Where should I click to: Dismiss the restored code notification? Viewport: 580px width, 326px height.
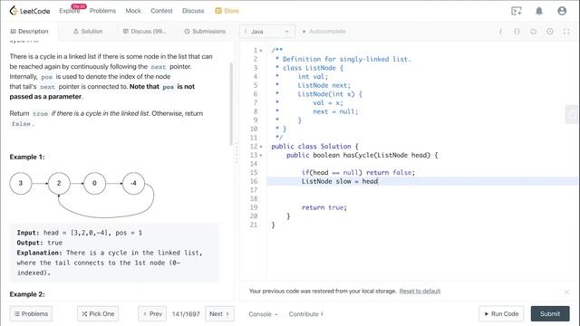[566, 292]
